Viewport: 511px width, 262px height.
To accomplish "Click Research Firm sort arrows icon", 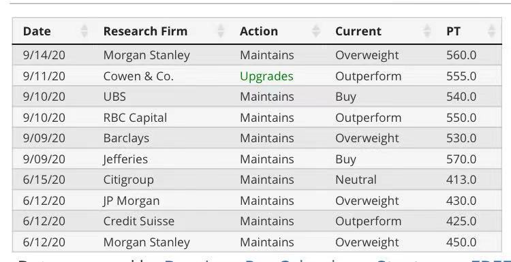I will click(x=221, y=31).
